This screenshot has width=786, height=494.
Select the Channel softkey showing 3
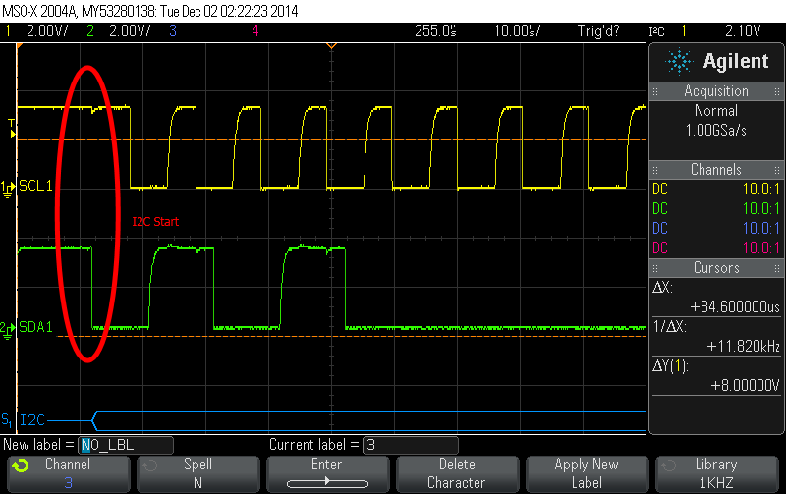tap(68, 473)
